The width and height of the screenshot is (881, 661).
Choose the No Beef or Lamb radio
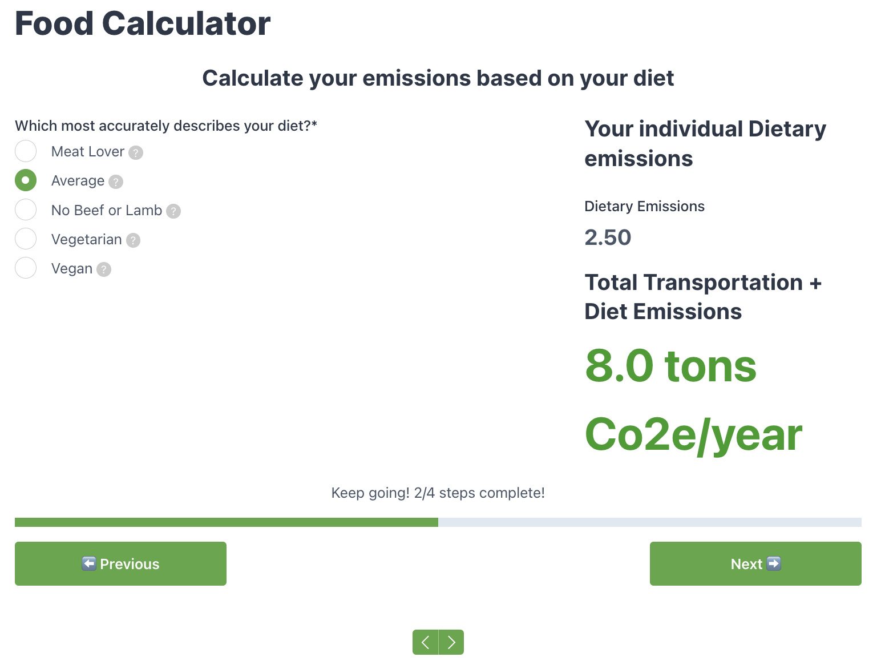point(26,209)
